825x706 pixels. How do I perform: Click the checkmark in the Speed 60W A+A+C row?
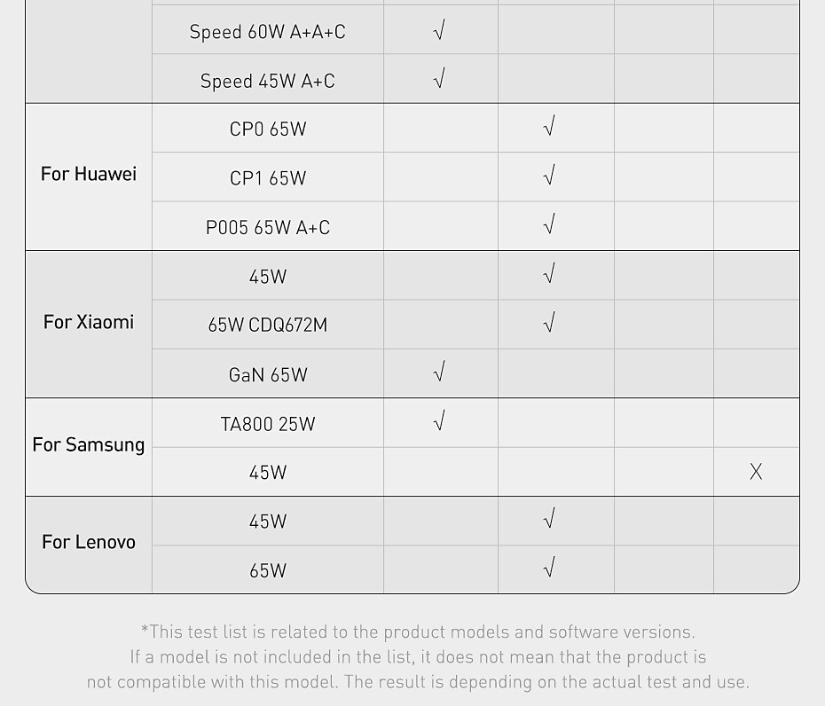(x=439, y=32)
